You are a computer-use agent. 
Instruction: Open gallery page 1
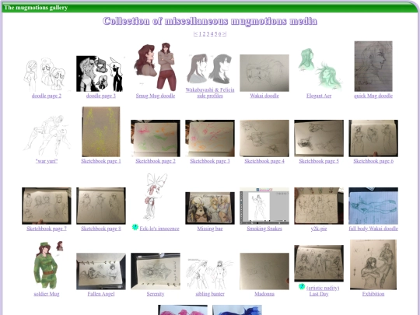pyautogui.click(x=200, y=33)
